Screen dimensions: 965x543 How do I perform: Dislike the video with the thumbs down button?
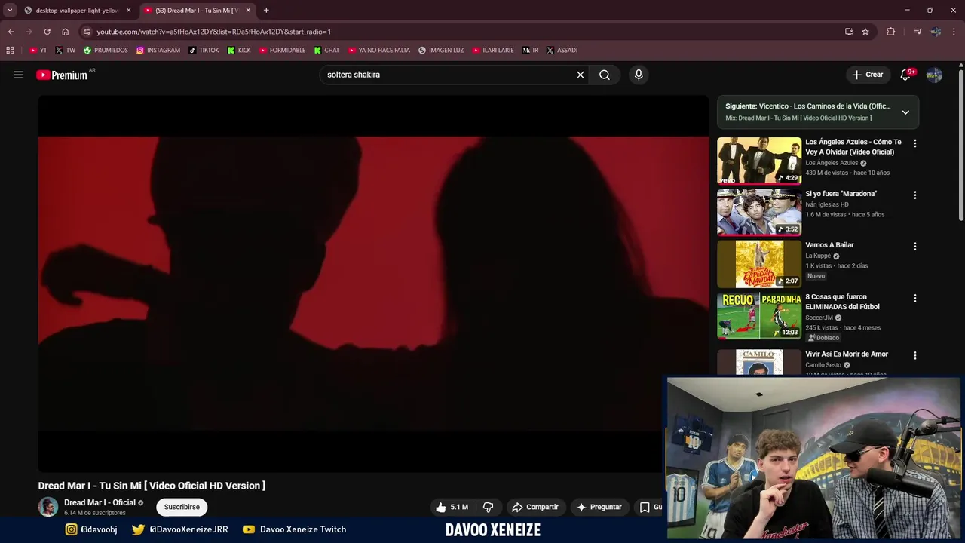tap(488, 507)
